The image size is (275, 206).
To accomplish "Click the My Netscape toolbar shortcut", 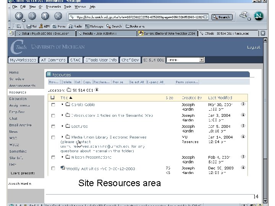I will click(x=94, y=26).
